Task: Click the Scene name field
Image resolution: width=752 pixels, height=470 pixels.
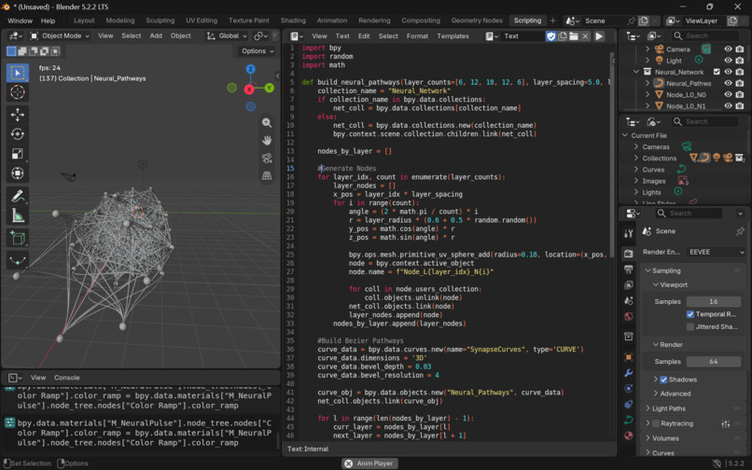Action: [x=603, y=21]
